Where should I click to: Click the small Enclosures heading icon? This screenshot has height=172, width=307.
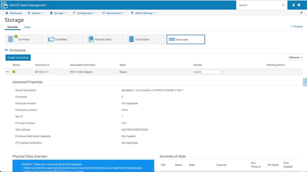click(x=6, y=50)
